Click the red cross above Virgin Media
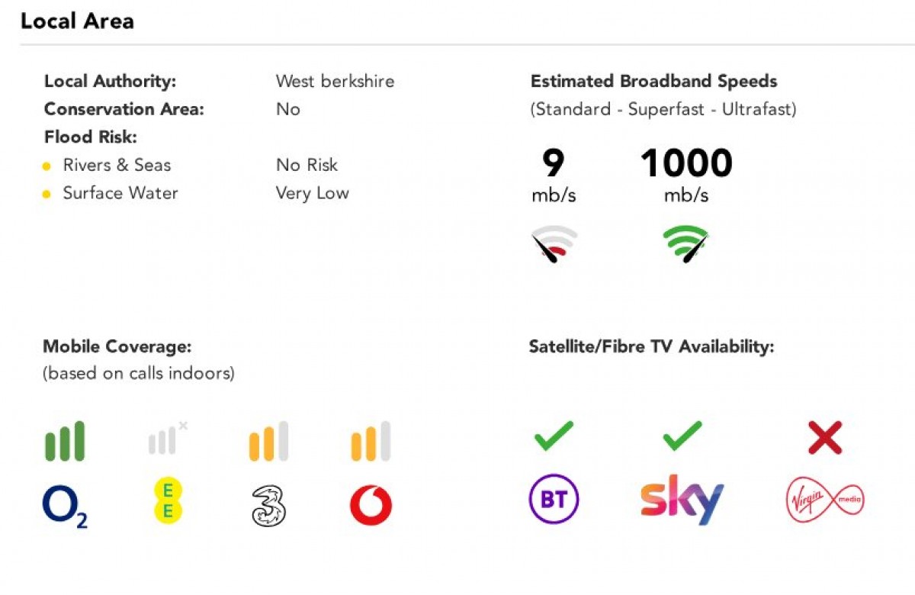Image resolution: width=915 pixels, height=595 pixels. tap(824, 438)
